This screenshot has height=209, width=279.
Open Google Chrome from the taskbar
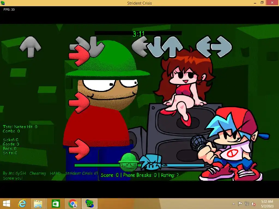pos(73,204)
